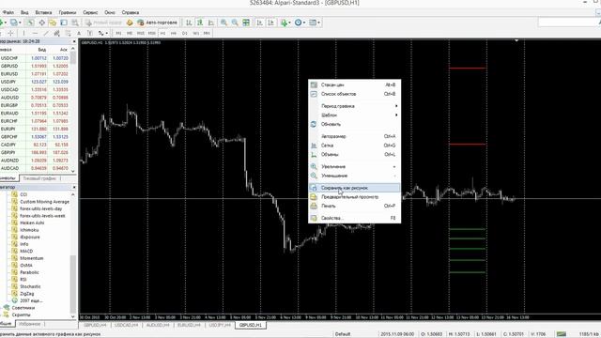The image size is (601, 338).
Task: Click Custom Moving Average in Navigator
Action: (44, 202)
